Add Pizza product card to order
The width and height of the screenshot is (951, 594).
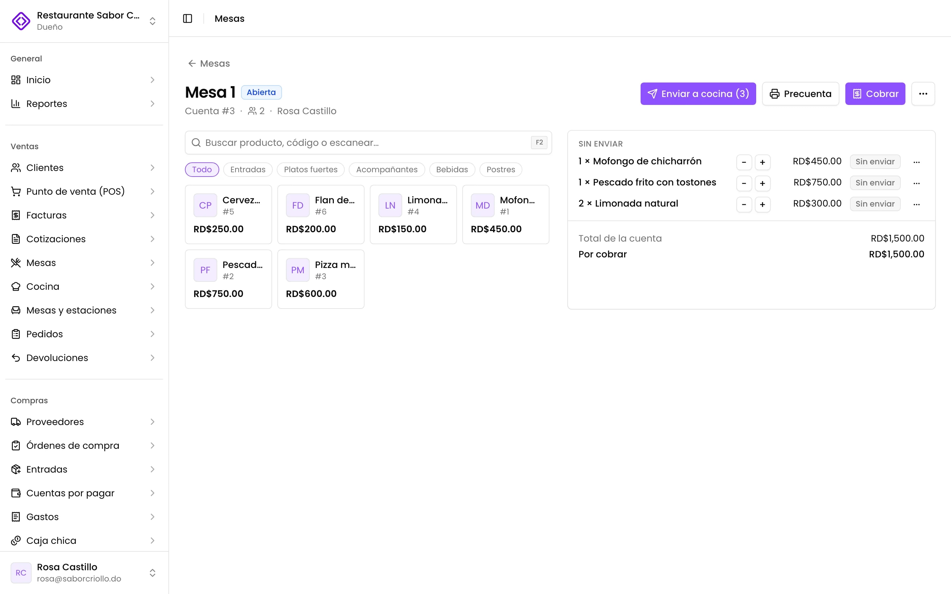tap(321, 279)
